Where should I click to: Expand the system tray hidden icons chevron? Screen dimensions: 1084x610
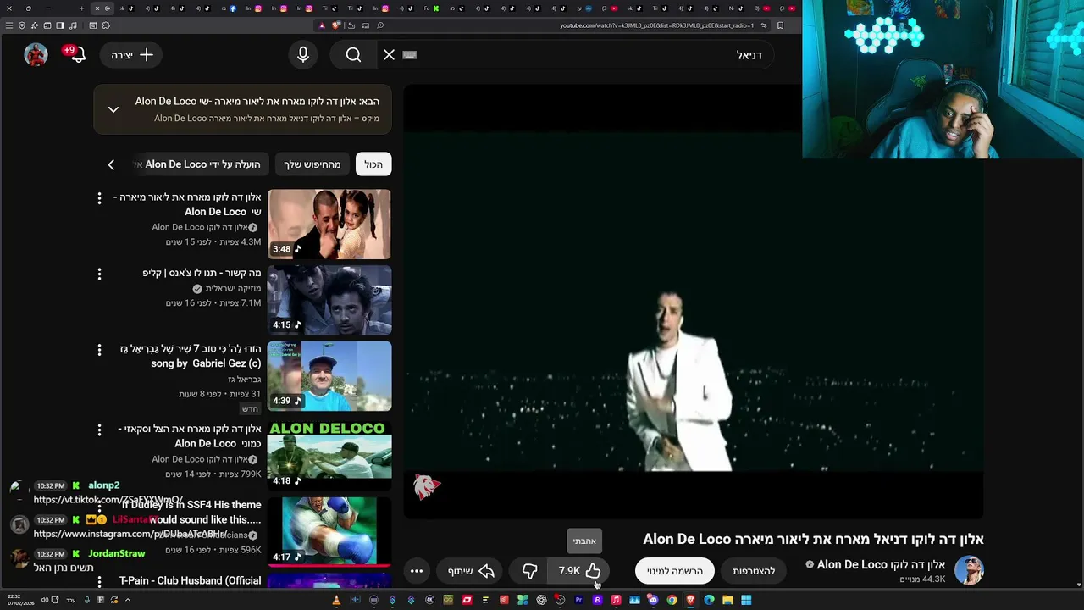click(127, 600)
